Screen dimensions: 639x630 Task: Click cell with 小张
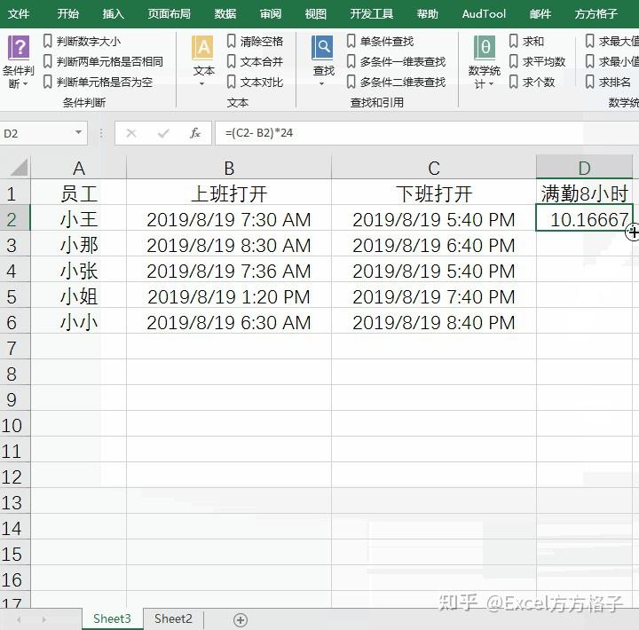tap(79, 271)
